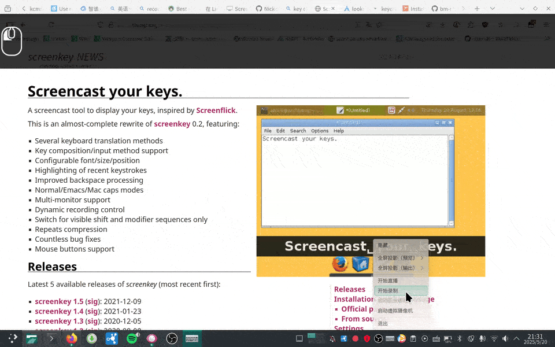
Task: Expand the arrow next to taskbar terminal
Action: 51,338
